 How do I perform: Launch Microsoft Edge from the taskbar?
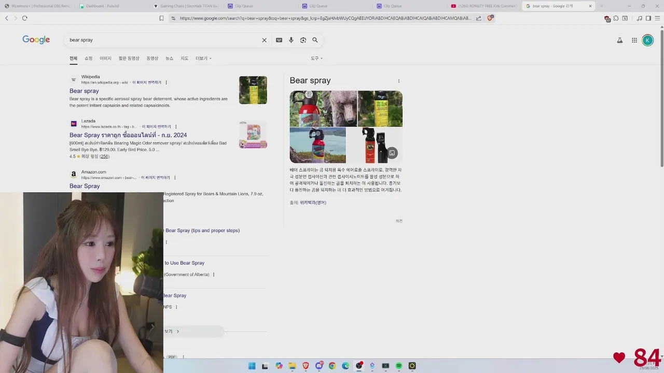pos(345,366)
